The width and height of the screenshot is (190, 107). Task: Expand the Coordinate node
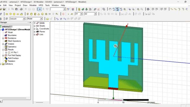click(34, 29)
